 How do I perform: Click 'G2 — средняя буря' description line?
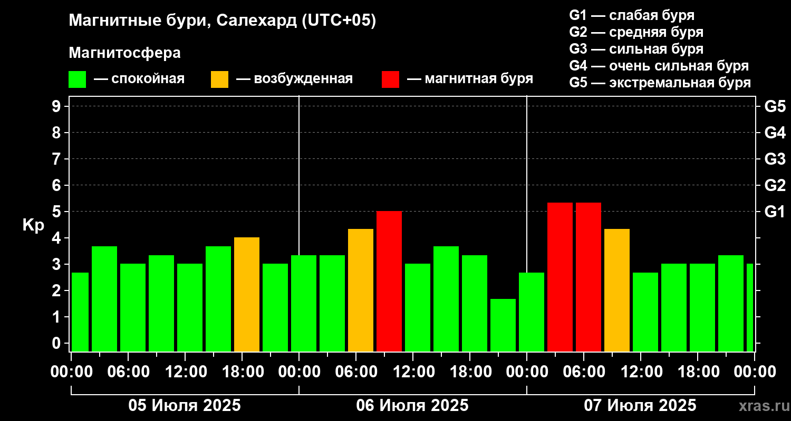pos(636,32)
